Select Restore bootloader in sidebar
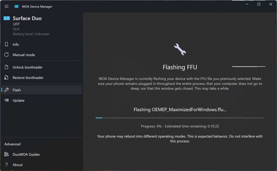 pos(28,78)
